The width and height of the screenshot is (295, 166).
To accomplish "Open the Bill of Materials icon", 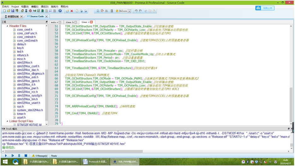I will tap(46, 11).
